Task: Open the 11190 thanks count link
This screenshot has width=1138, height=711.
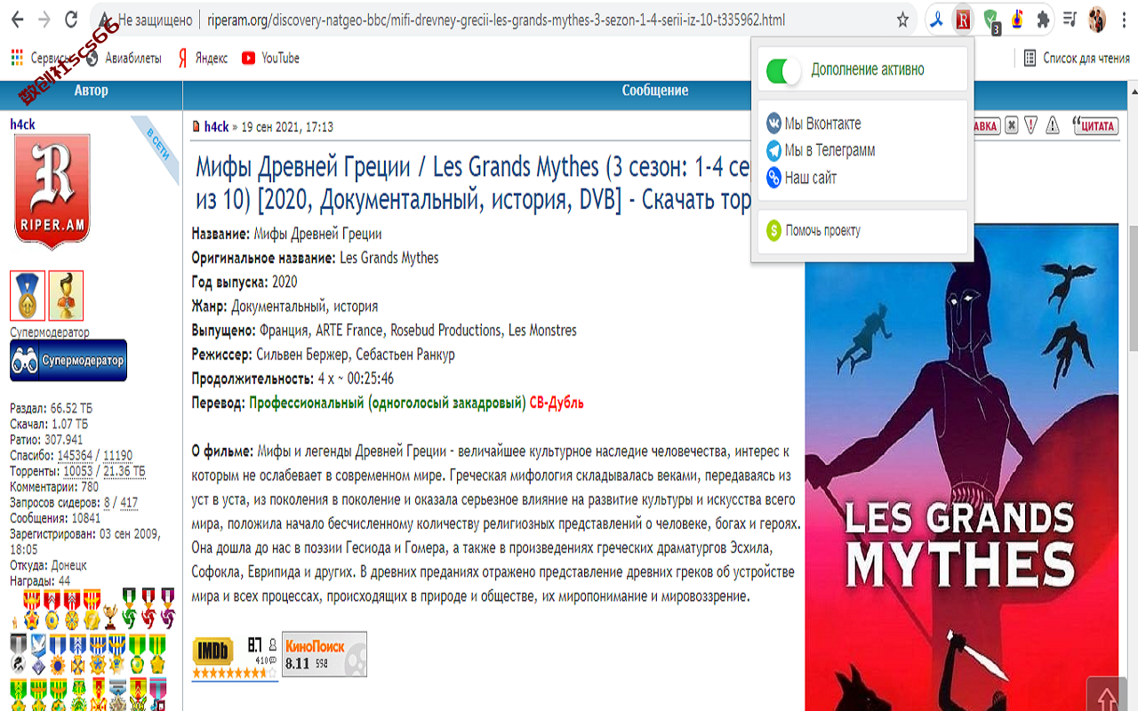Action: (x=117, y=456)
